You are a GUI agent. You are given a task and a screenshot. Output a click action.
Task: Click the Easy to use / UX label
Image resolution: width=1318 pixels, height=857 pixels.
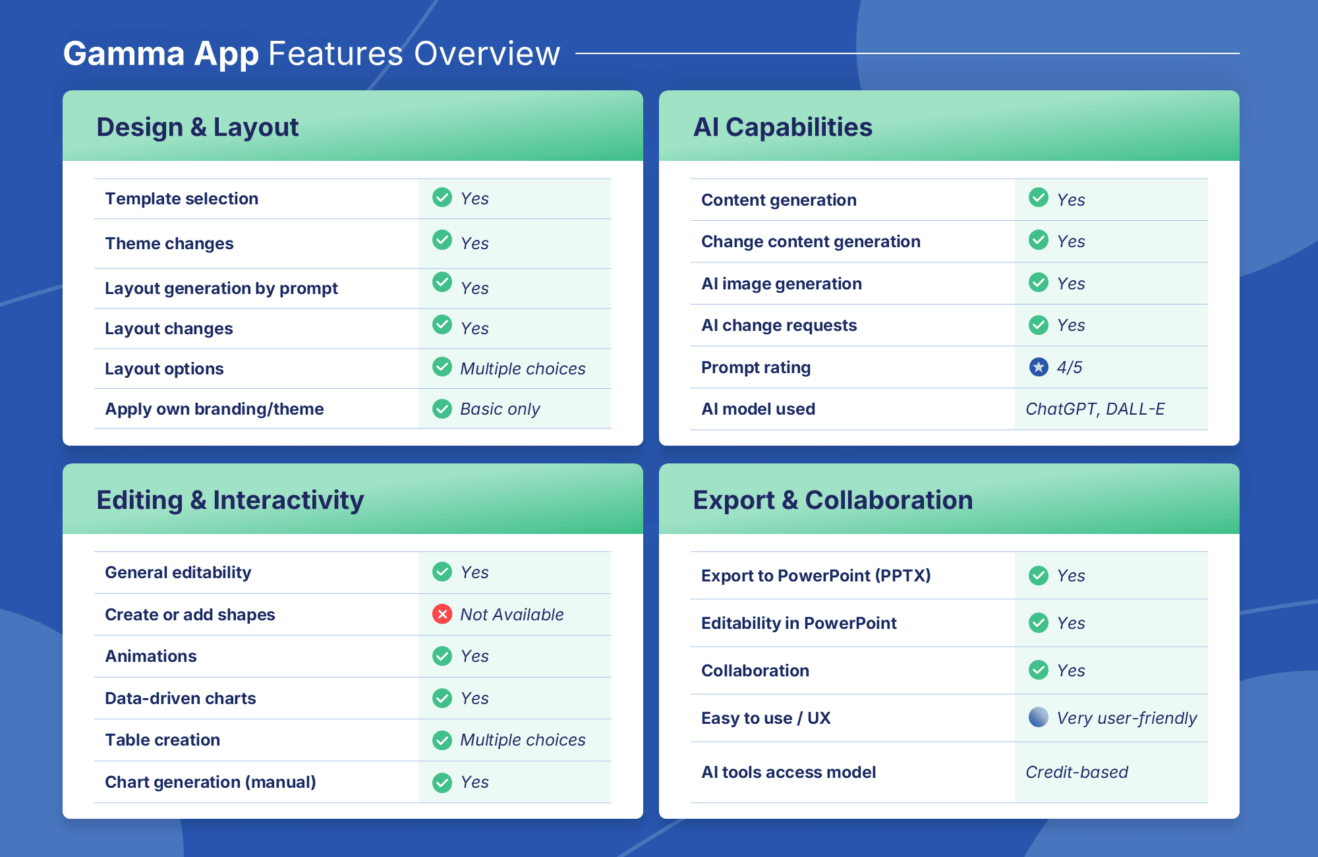pos(766,718)
